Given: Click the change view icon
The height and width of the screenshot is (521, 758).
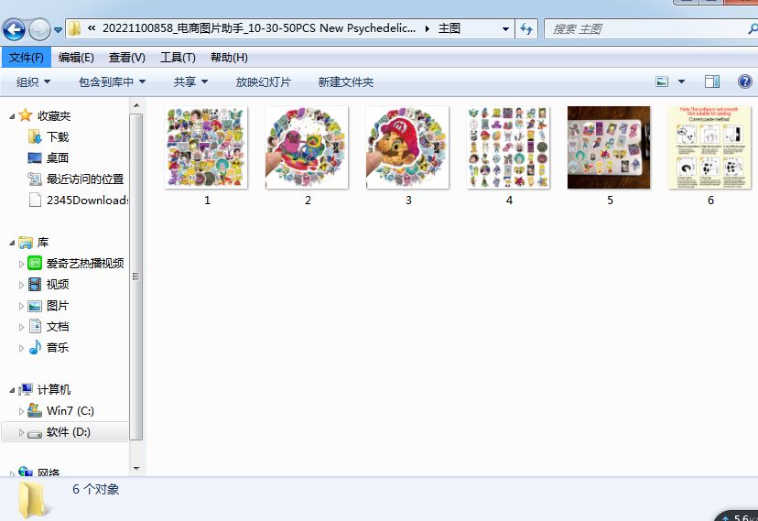Looking at the screenshot, I should (662, 81).
